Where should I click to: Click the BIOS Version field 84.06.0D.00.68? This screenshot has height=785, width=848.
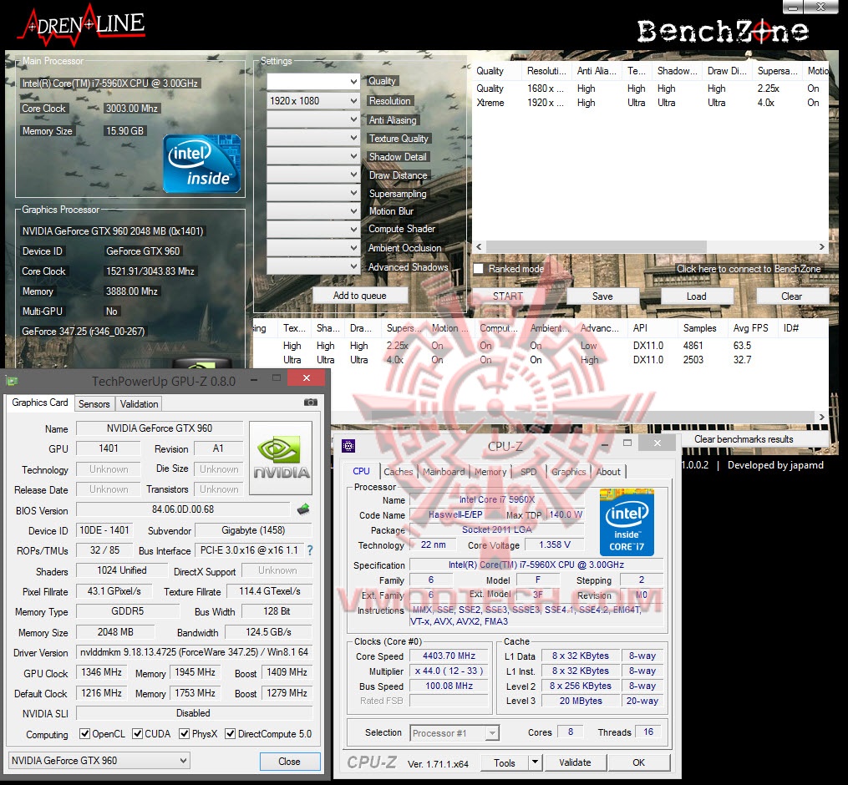(183, 509)
